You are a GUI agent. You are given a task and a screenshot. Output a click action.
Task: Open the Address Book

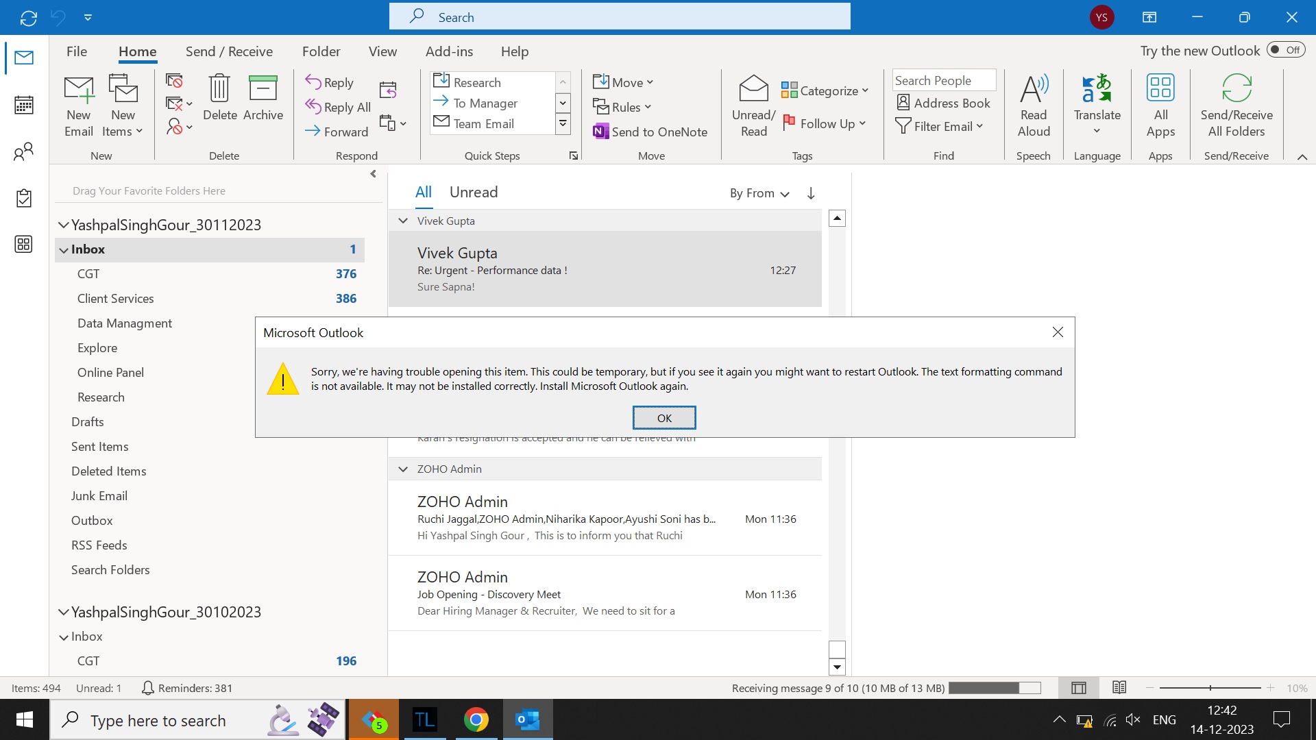(943, 103)
